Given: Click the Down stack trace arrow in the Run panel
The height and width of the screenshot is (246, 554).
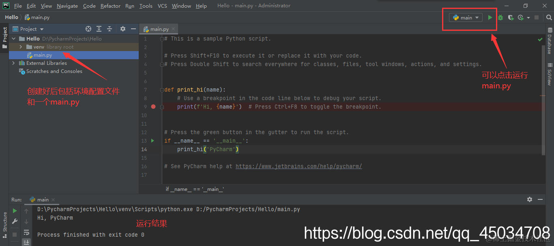Looking at the screenshot, I should click(26, 221).
